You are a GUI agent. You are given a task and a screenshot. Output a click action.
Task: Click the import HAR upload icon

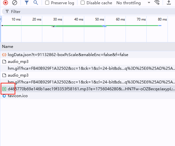pos(169,3)
